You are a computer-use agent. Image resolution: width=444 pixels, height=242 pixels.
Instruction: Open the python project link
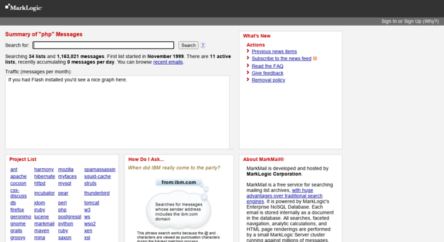66,224
